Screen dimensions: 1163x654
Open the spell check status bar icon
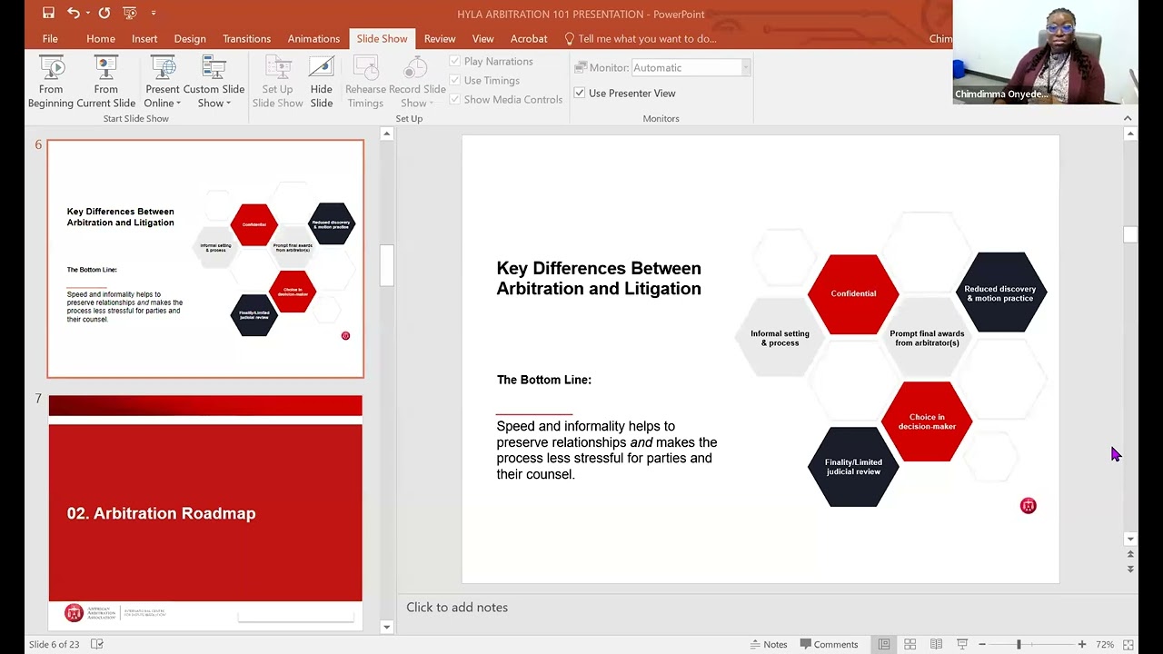pos(97,644)
